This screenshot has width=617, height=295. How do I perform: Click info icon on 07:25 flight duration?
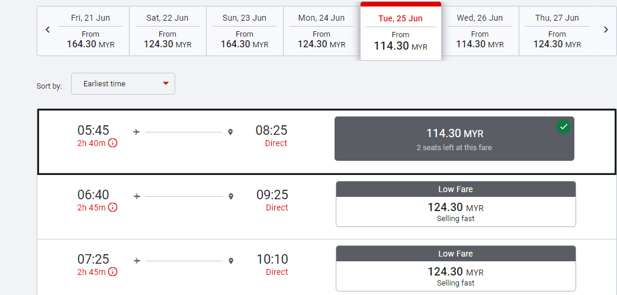pos(113,272)
